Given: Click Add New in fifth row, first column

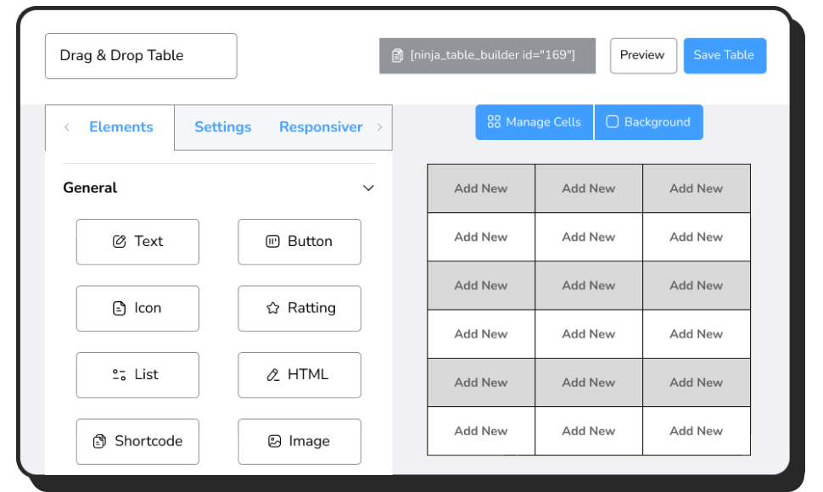Looking at the screenshot, I should point(481,383).
